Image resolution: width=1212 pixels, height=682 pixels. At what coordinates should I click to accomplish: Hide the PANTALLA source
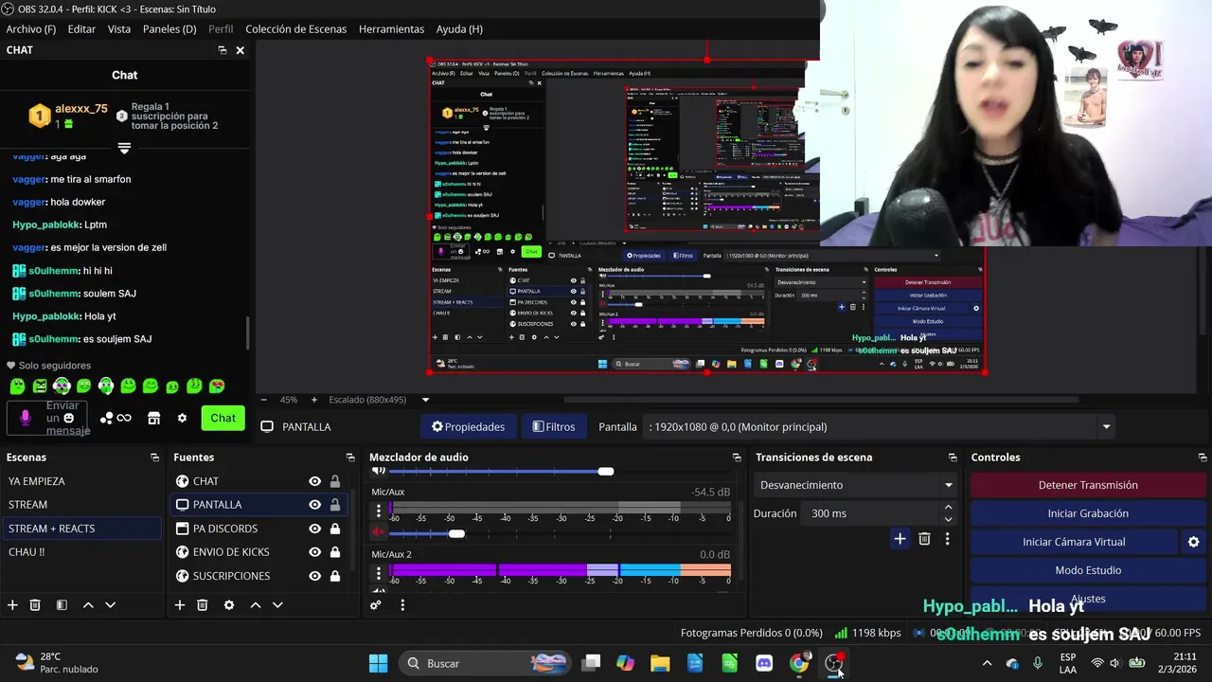pyautogui.click(x=314, y=505)
